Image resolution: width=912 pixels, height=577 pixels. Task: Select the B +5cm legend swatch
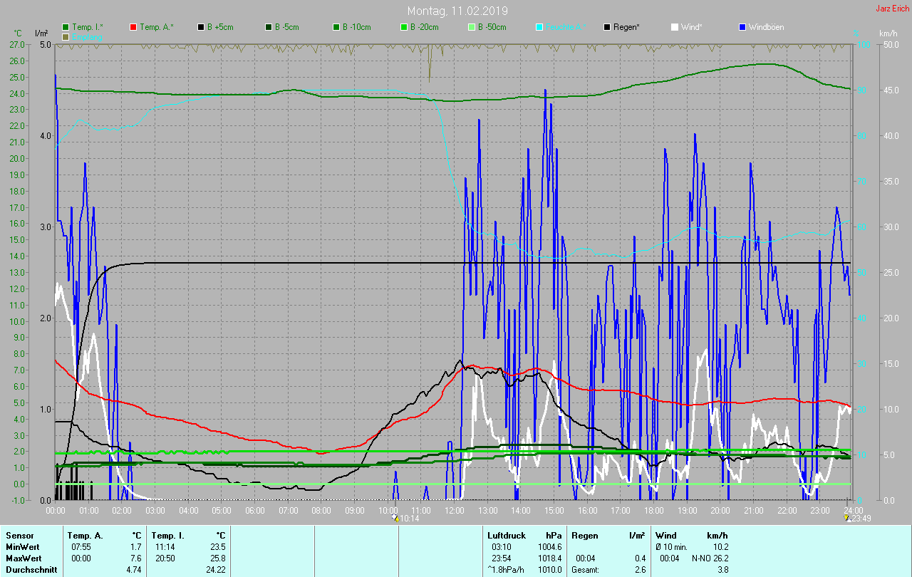[x=202, y=27]
